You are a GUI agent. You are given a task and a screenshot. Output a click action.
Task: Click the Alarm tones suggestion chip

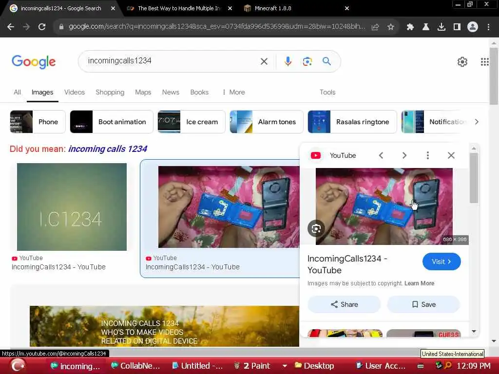click(x=267, y=122)
